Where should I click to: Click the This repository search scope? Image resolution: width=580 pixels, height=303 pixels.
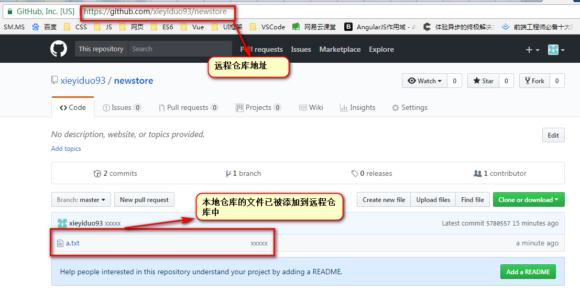[101, 49]
